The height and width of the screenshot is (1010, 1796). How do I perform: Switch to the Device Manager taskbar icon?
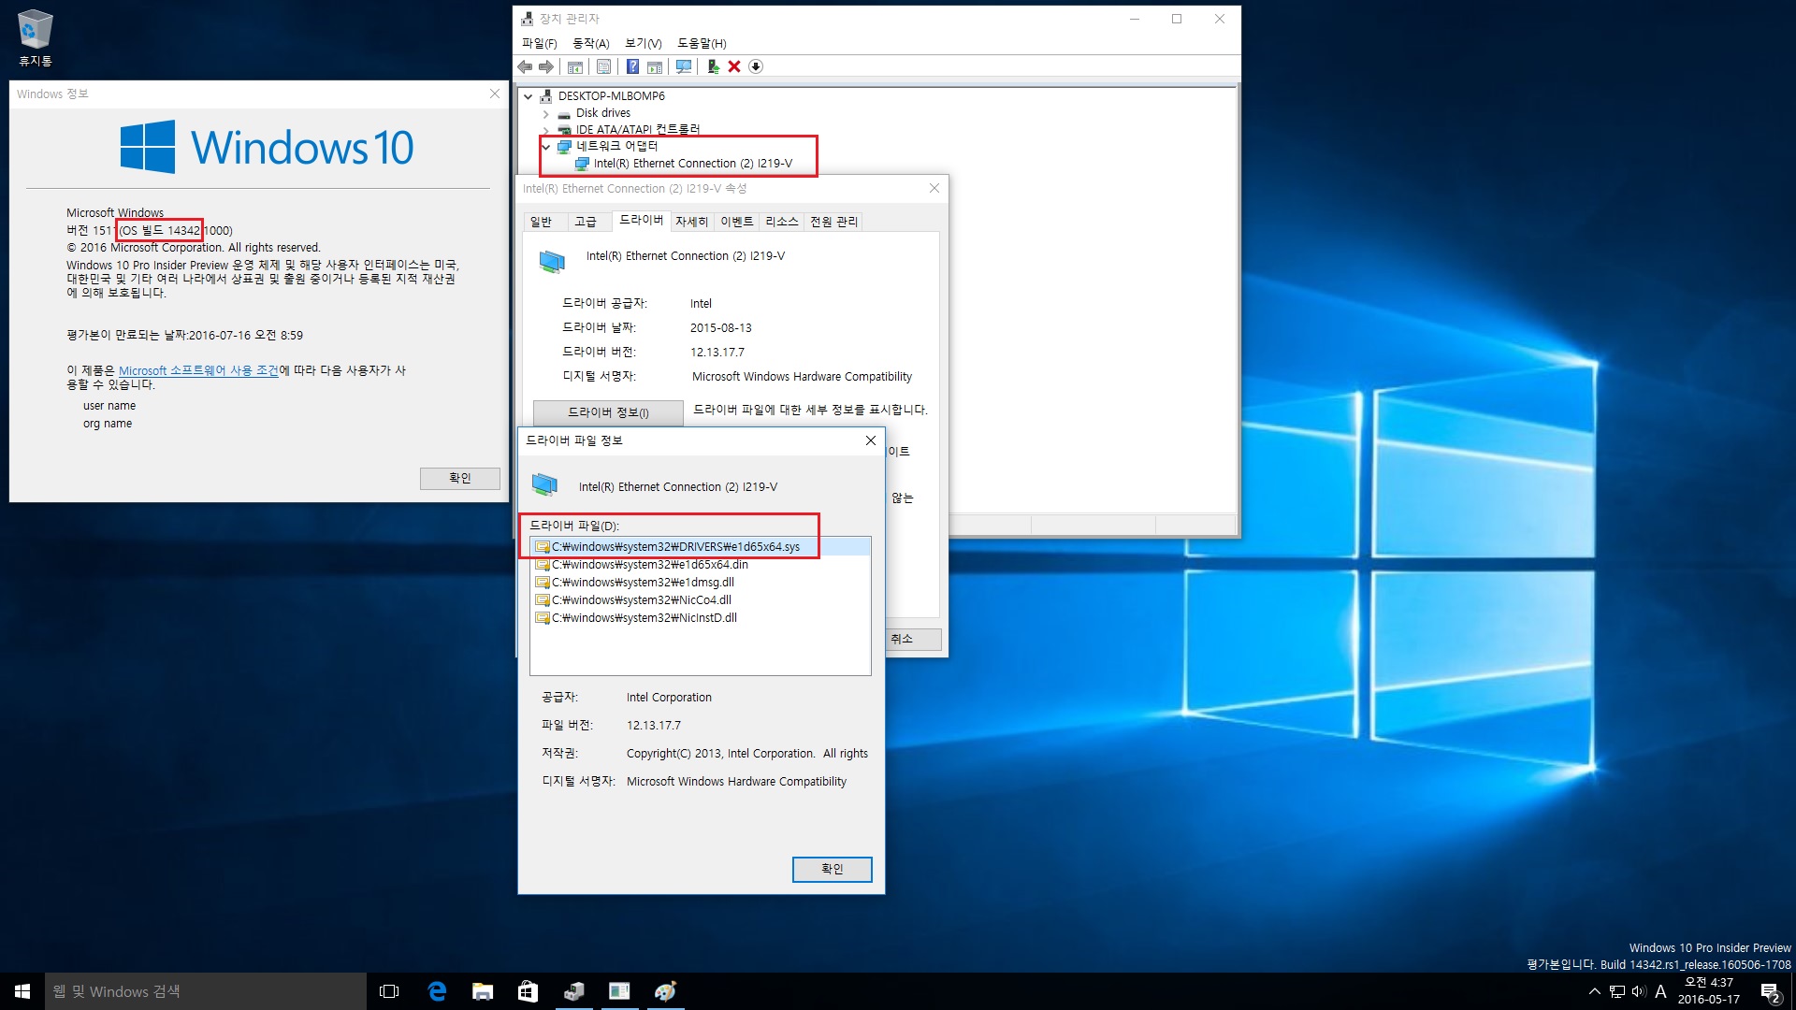click(573, 991)
